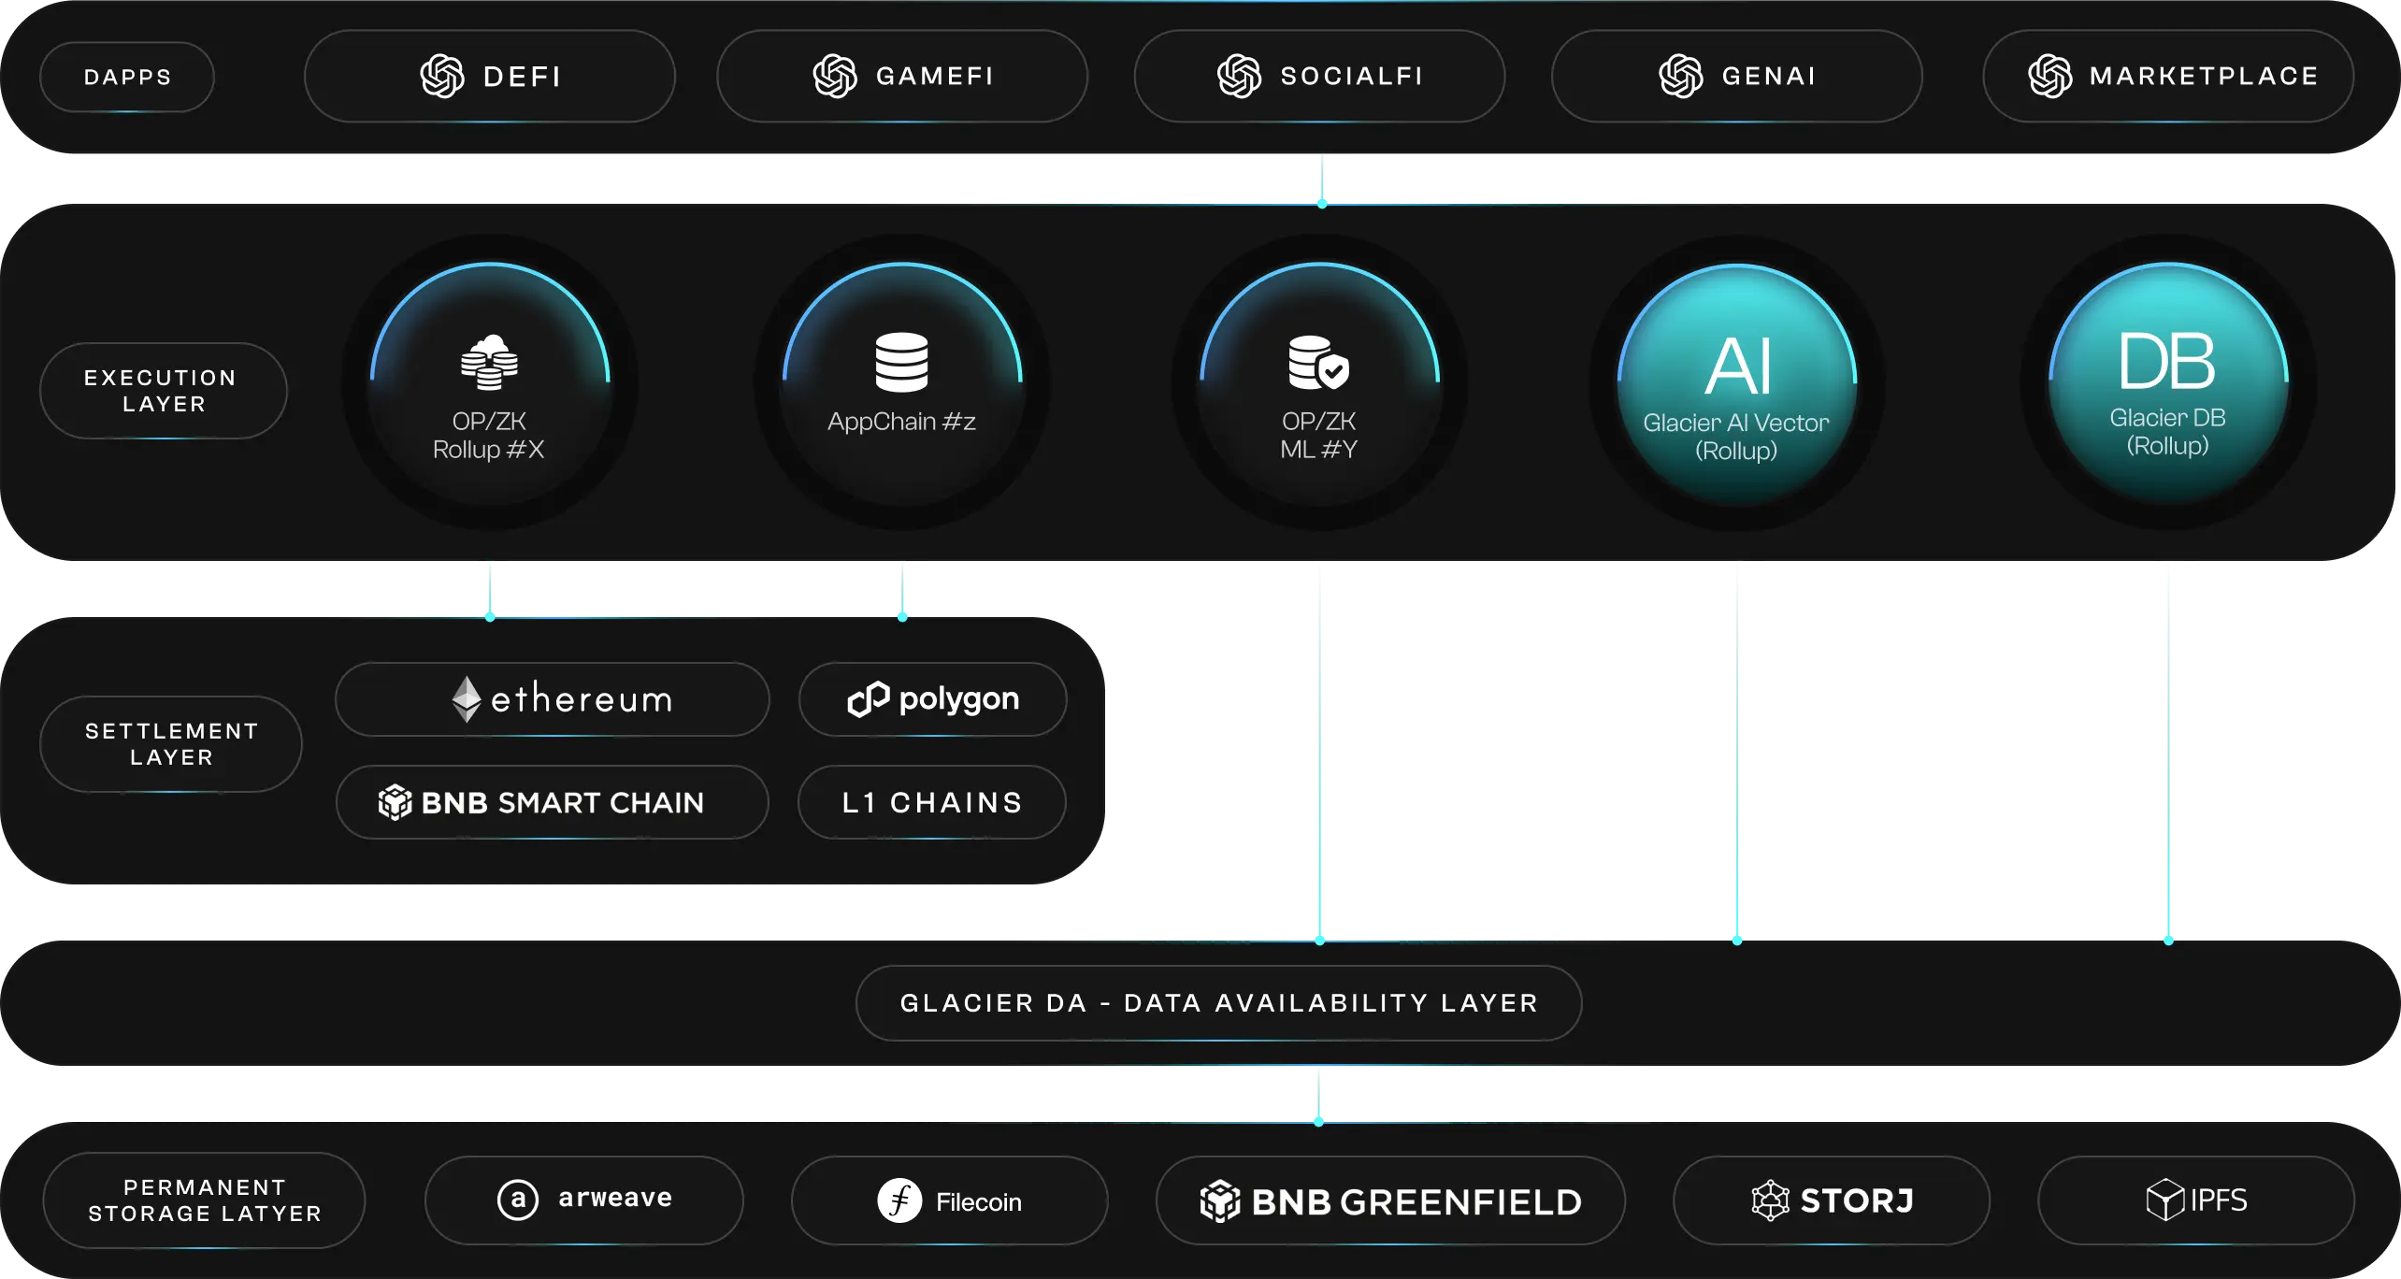Image resolution: width=2401 pixels, height=1279 pixels.
Task: Select the Ethereum logo
Action: tap(467, 698)
